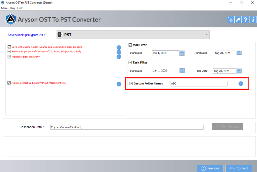Open the shopping cart buy icon
Image resolution: width=257 pixels, height=172 pixels.
pos(230,20)
